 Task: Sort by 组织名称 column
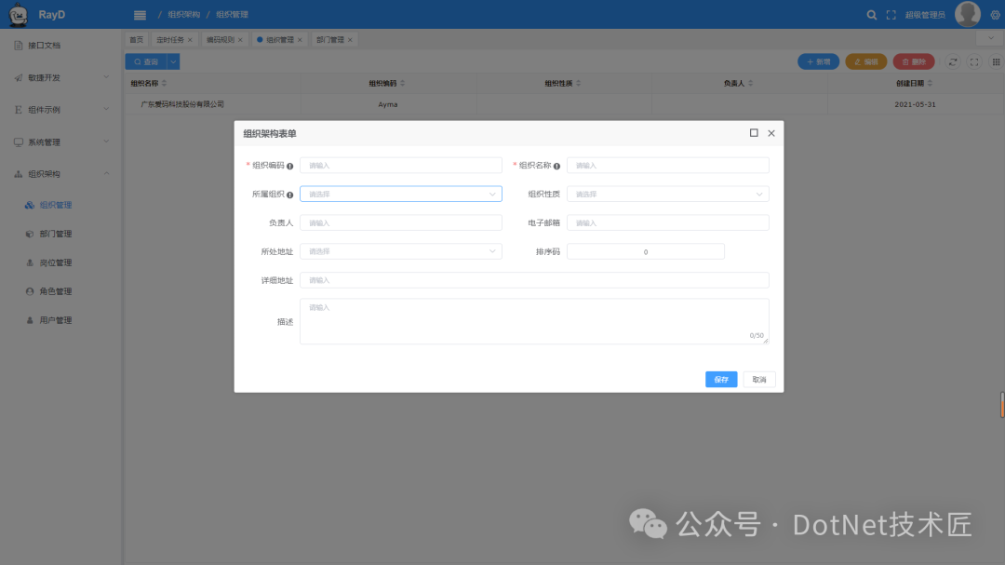pos(164,84)
